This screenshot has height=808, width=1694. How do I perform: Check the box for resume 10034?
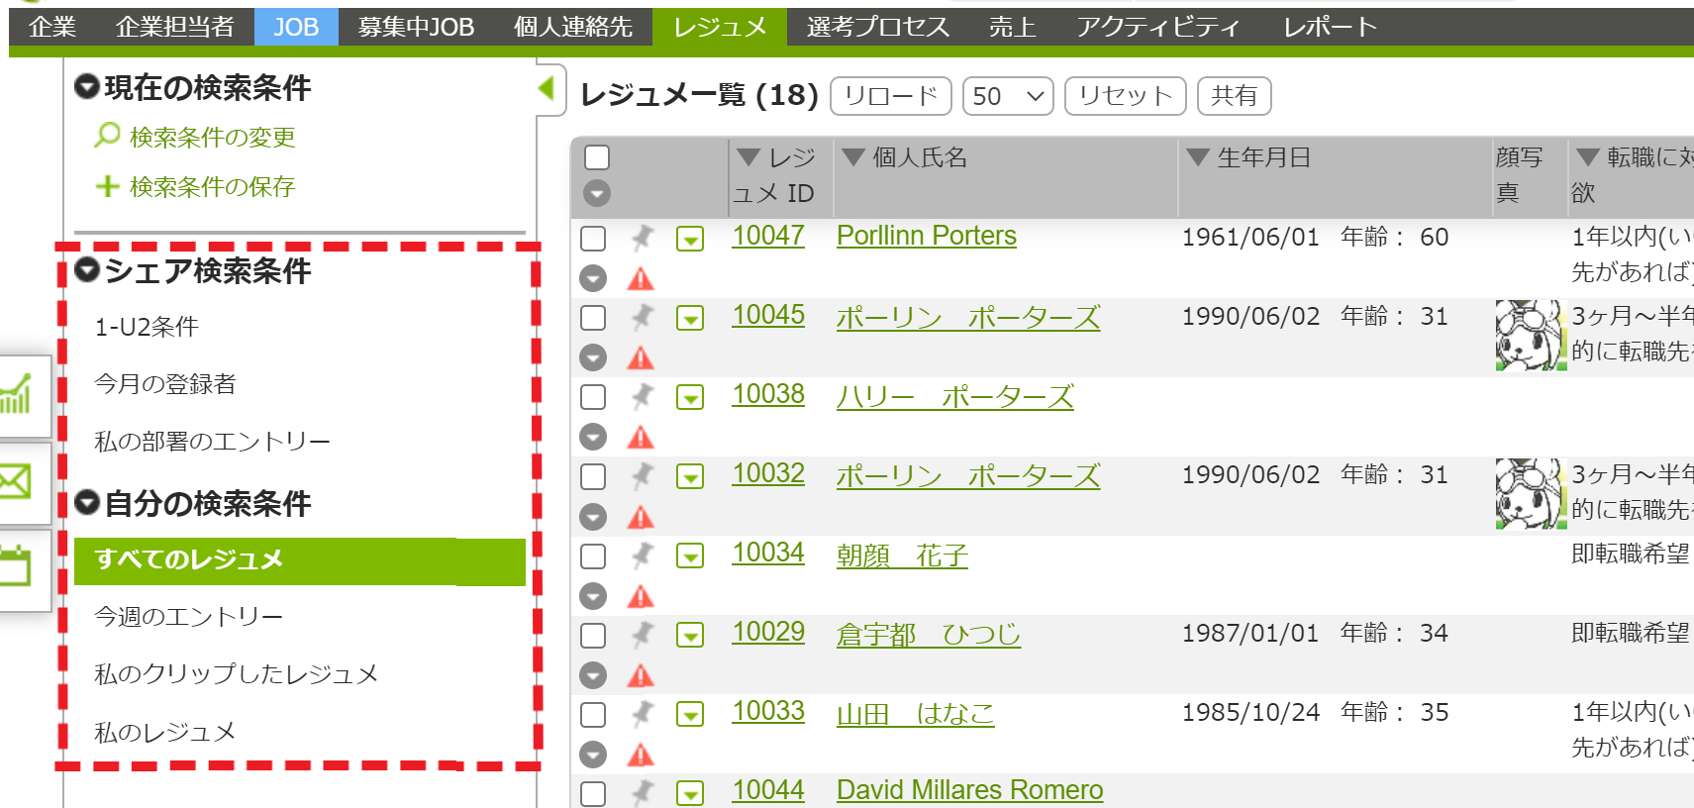593,555
